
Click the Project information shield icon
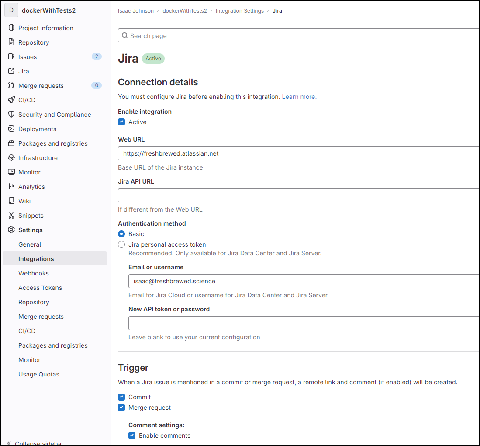click(11, 28)
